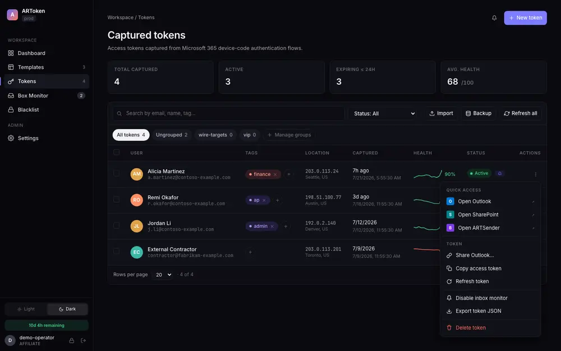Check the box for Remi Okafor
Image resolution: width=561 pixels, height=351 pixels.
coord(116,199)
